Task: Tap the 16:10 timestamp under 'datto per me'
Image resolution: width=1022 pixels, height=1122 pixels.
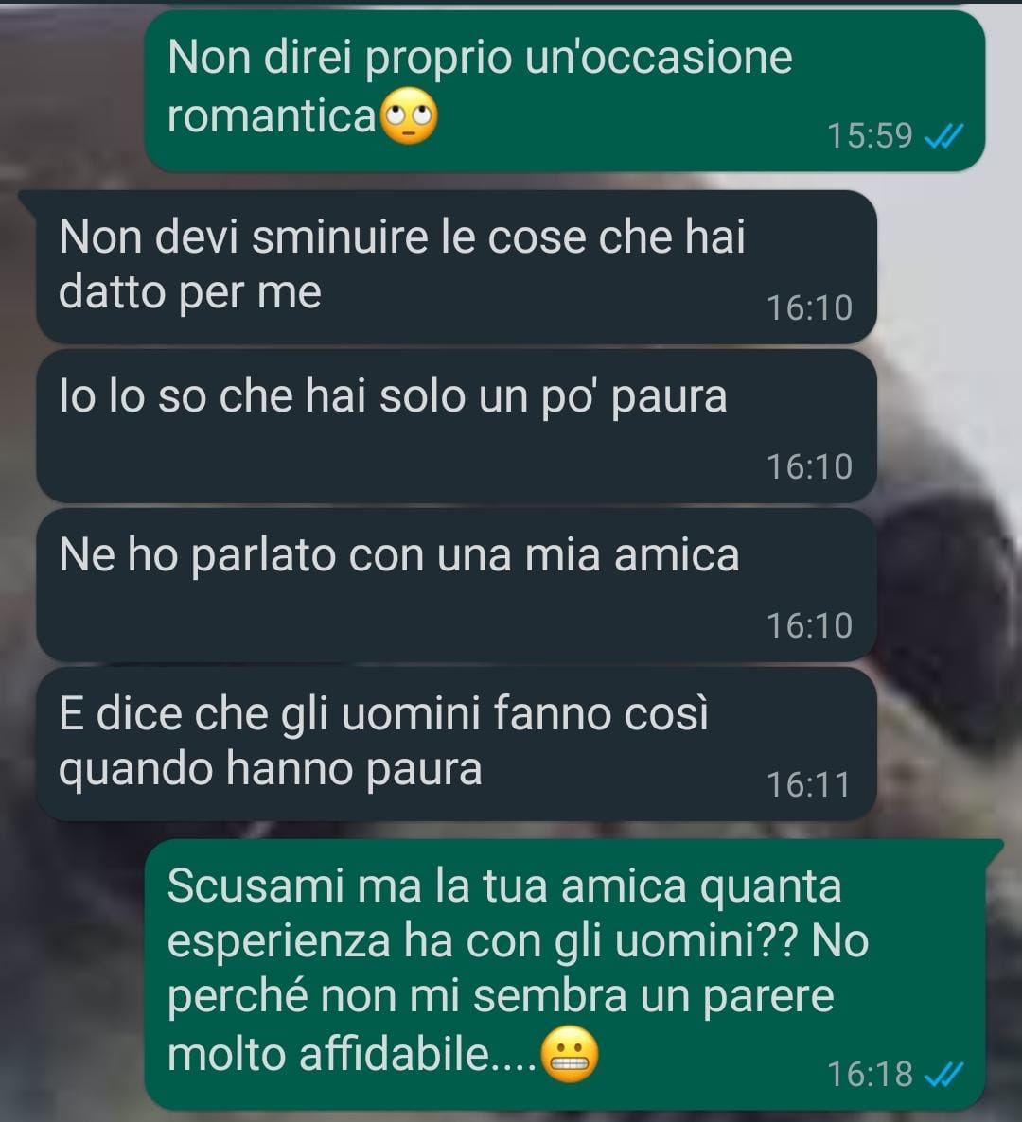Action: pos(809,308)
